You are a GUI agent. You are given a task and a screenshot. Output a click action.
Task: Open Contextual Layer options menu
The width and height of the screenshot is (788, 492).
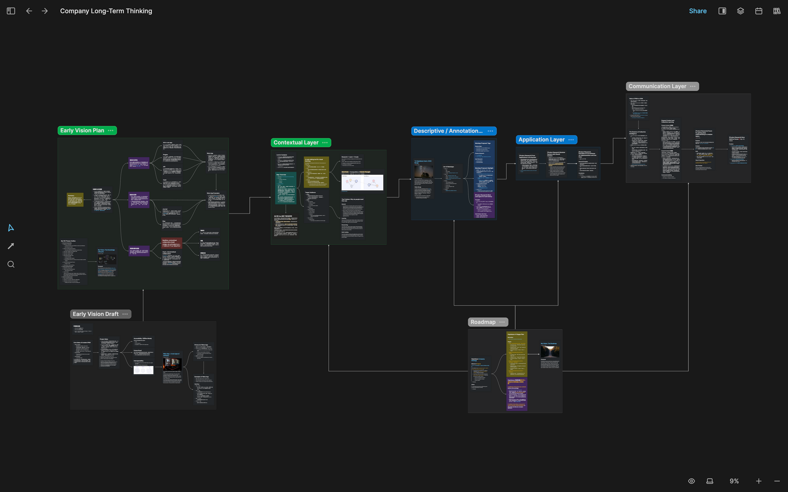[x=325, y=143]
